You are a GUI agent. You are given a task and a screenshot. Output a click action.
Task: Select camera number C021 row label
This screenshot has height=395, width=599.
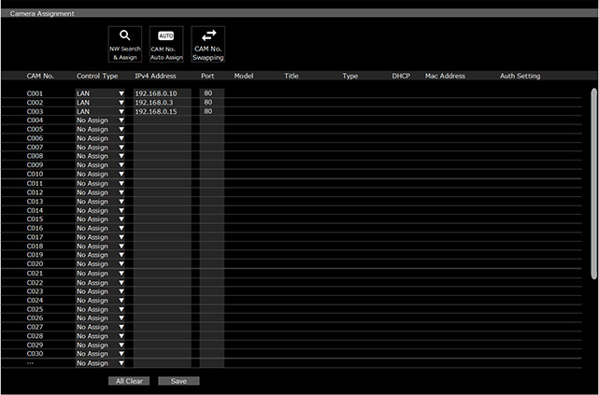pyautogui.click(x=35, y=274)
